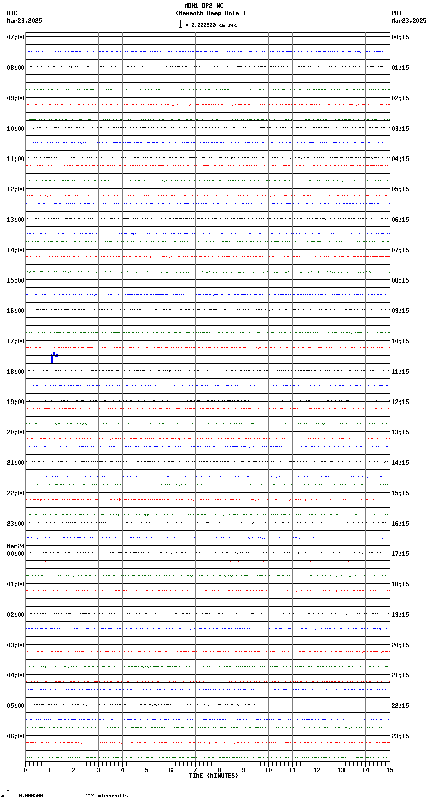Click the 17:00 UTC row label
The height and width of the screenshot is (802, 430).
click(16, 341)
